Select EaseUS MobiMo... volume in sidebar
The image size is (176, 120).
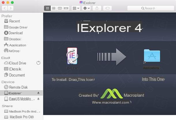click(x=21, y=99)
